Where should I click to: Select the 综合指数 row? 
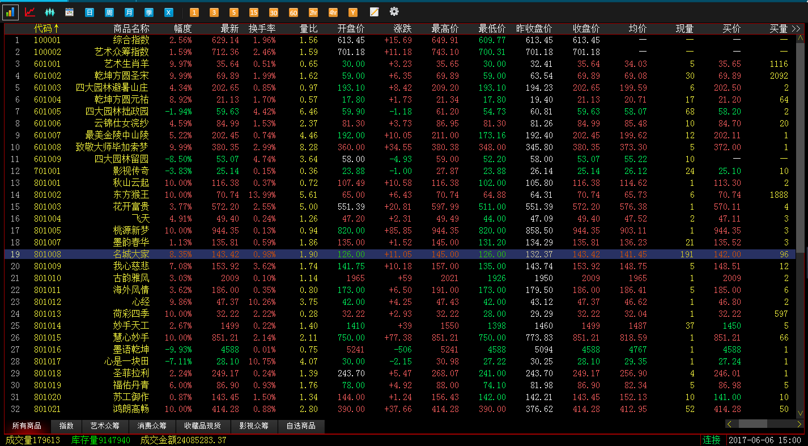[x=400, y=40]
